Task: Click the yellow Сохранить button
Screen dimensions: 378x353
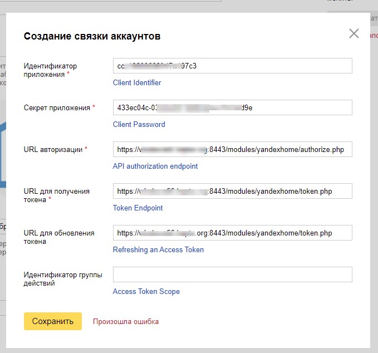Action: coord(53,321)
